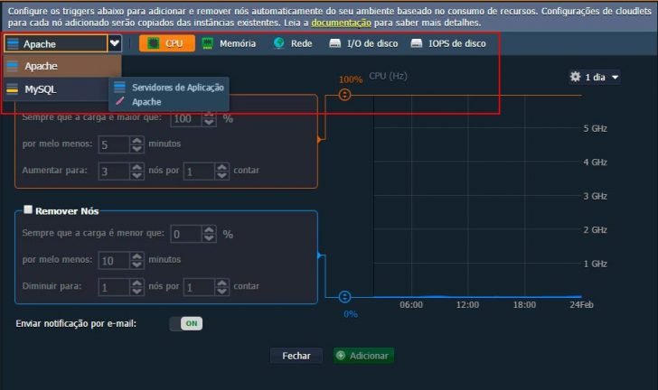
Task: Select MySQL in the node dropdown list
Action: coord(56,89)
